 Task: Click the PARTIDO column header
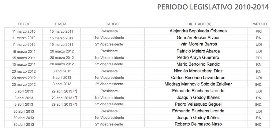pyautogui.click(x=259, y=24)
